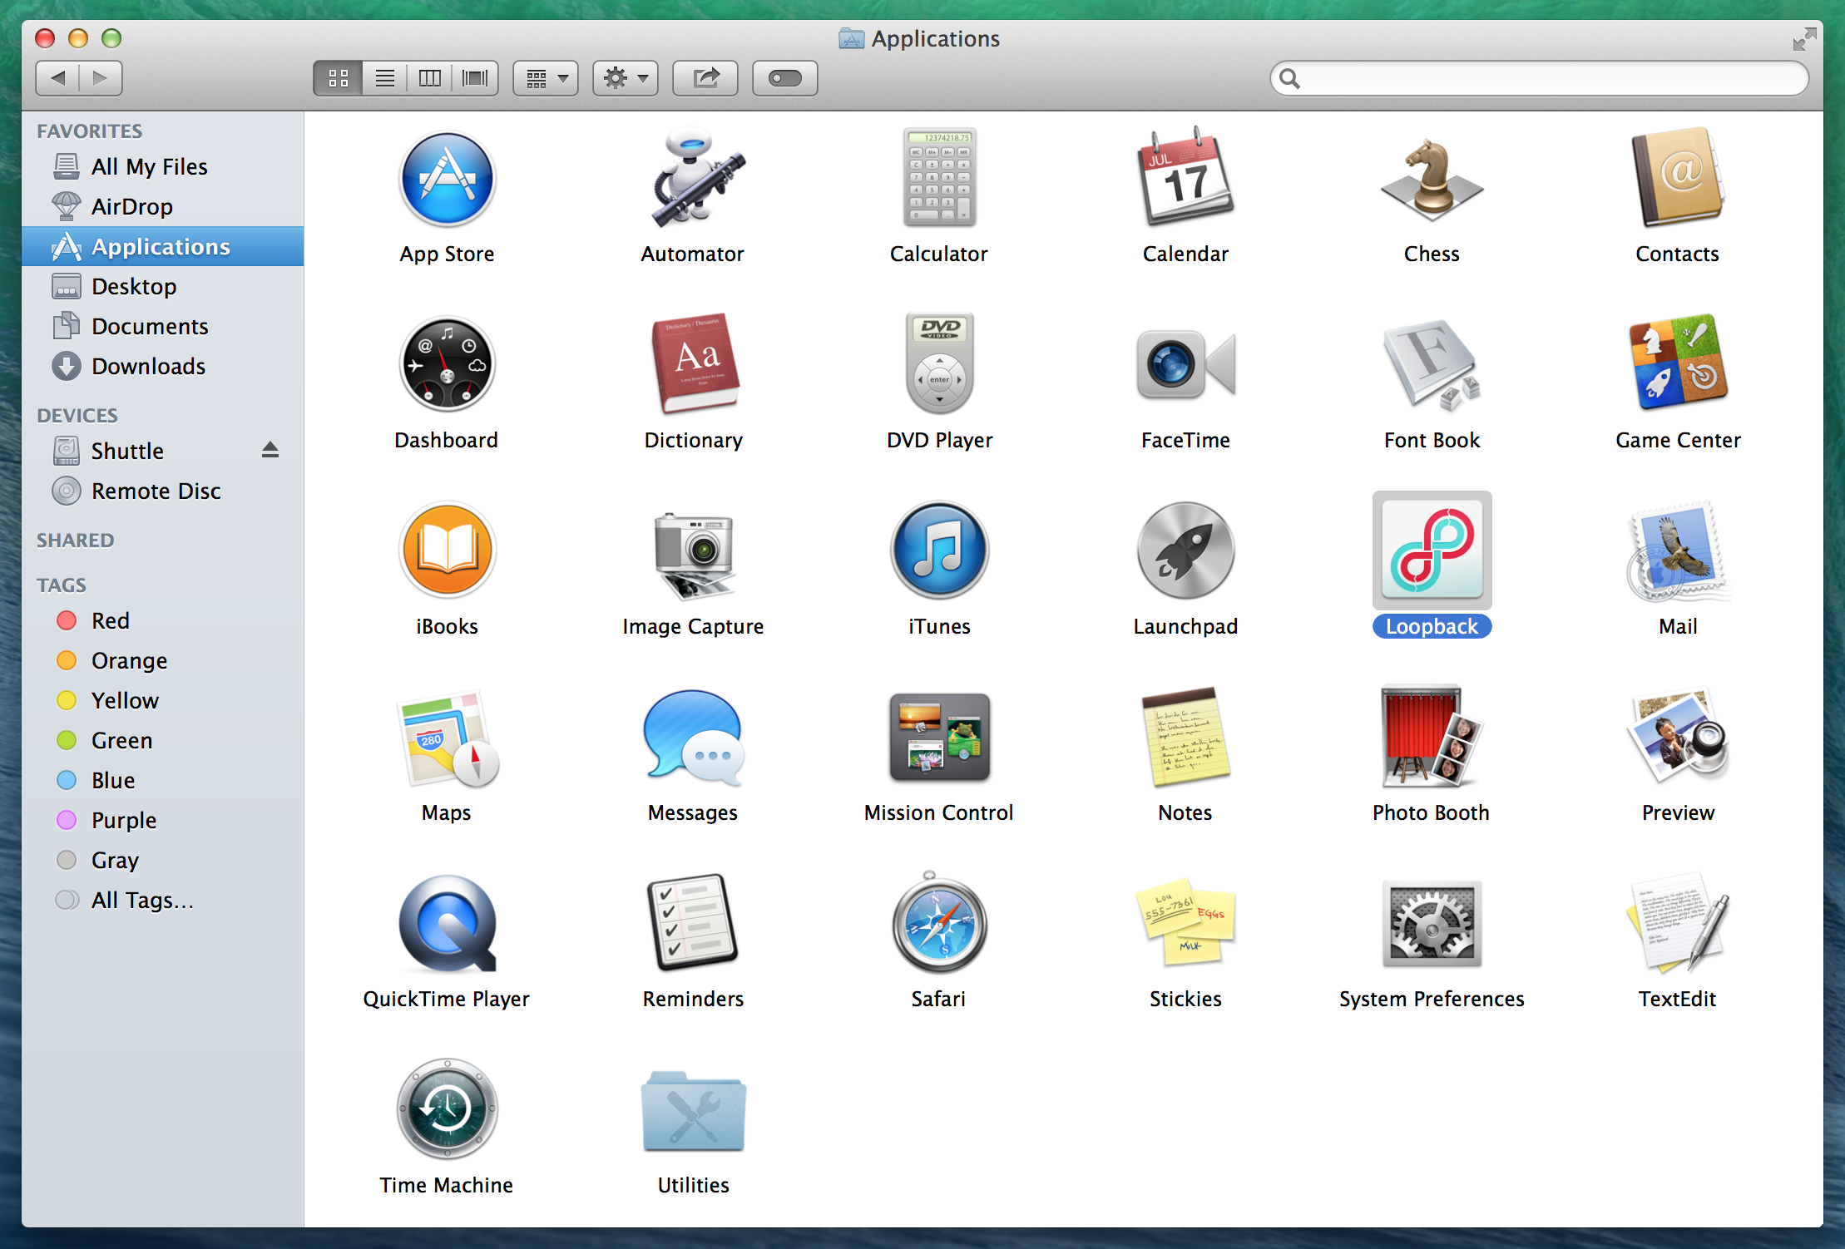Image resolution: width=1845 pixels, height=1249 pixels.
Task: Filter by the Orange tag
Action: click(x=163, y=660)
